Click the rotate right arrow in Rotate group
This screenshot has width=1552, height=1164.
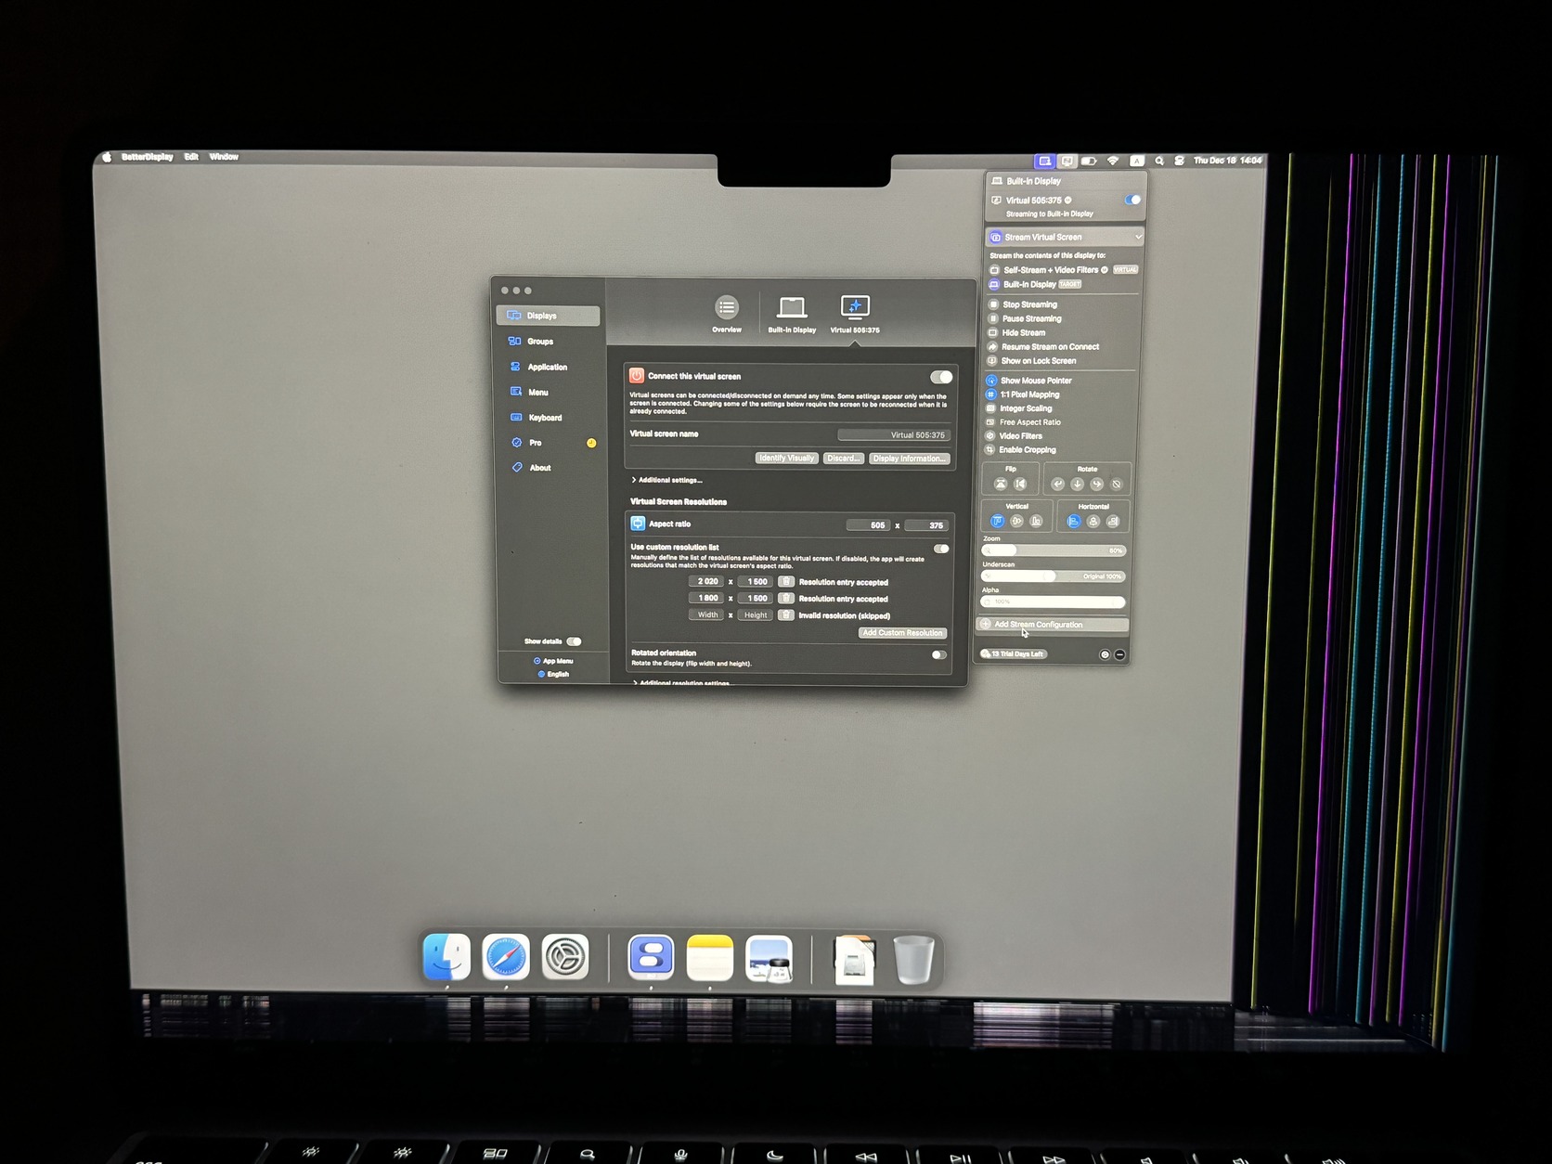pos(1096,484)
